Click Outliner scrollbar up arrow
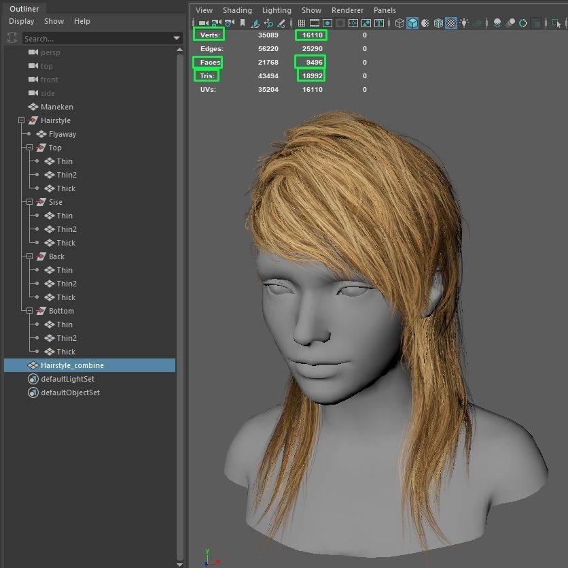The height and width of the screenshot is (568, 568). coord(179,50)
